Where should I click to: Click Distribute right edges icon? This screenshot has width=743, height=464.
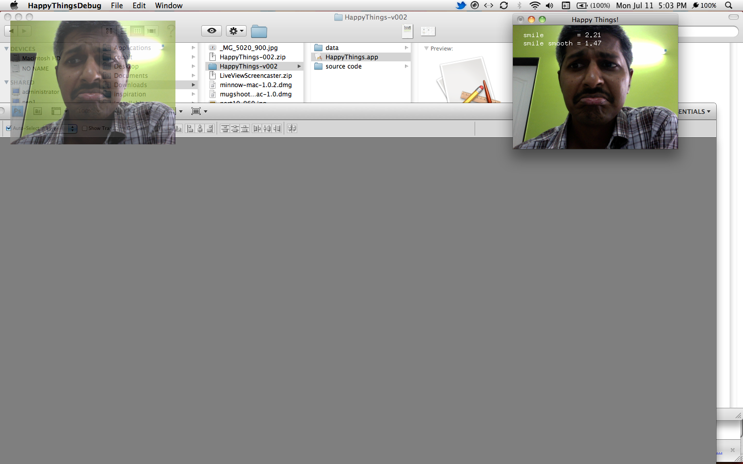tap(277, 128)
